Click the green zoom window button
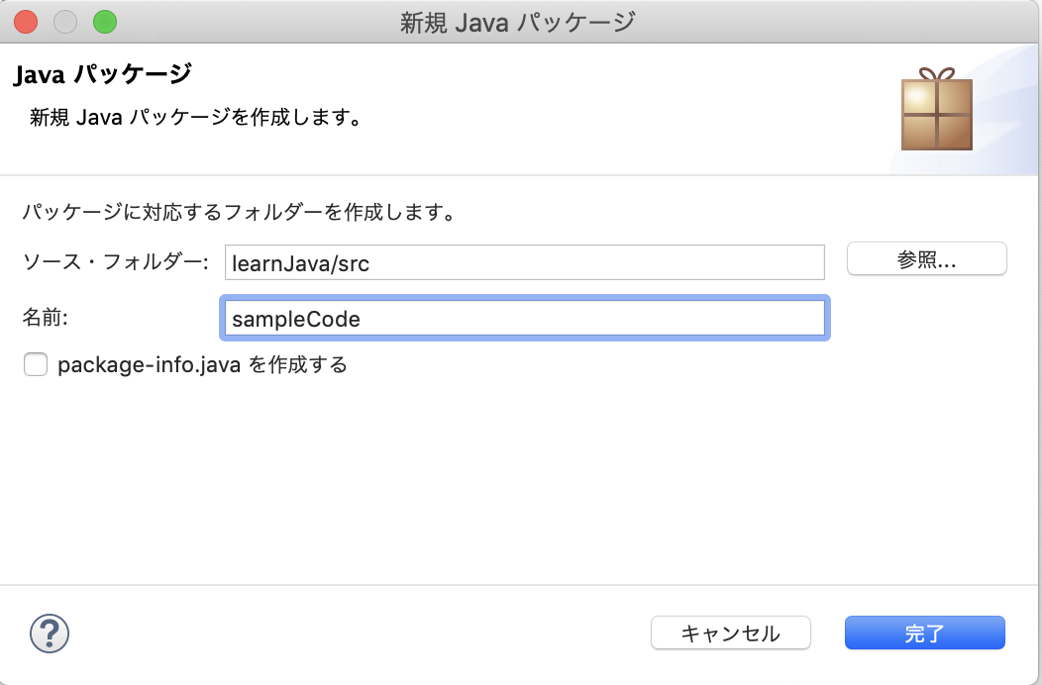This screenshot has width=1042, height=685. point(105,22)
